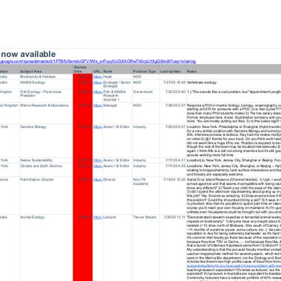The image size is (281, 281).
Task: Select the 'Tenure Stream' cell
Action: (146, 248)
